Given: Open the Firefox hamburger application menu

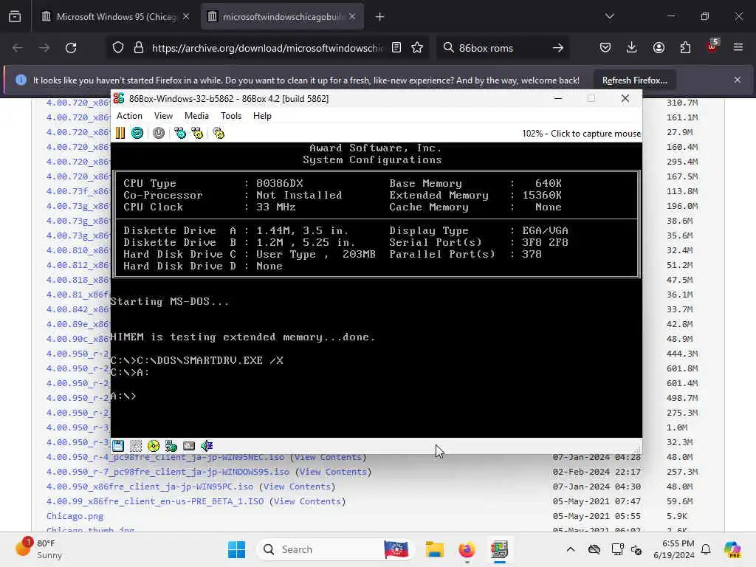Looking at the screenshot, I should 738,48.
